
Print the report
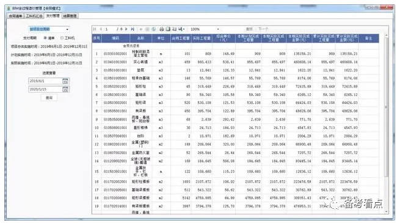pyautogui.click(x=161, y=29)
